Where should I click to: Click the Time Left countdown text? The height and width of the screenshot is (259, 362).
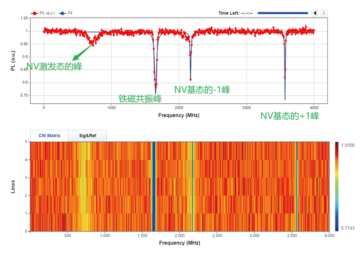click(235, 13)
